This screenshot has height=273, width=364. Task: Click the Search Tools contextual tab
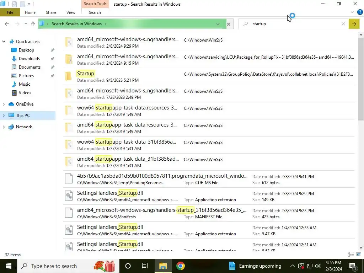pos(95,4)
